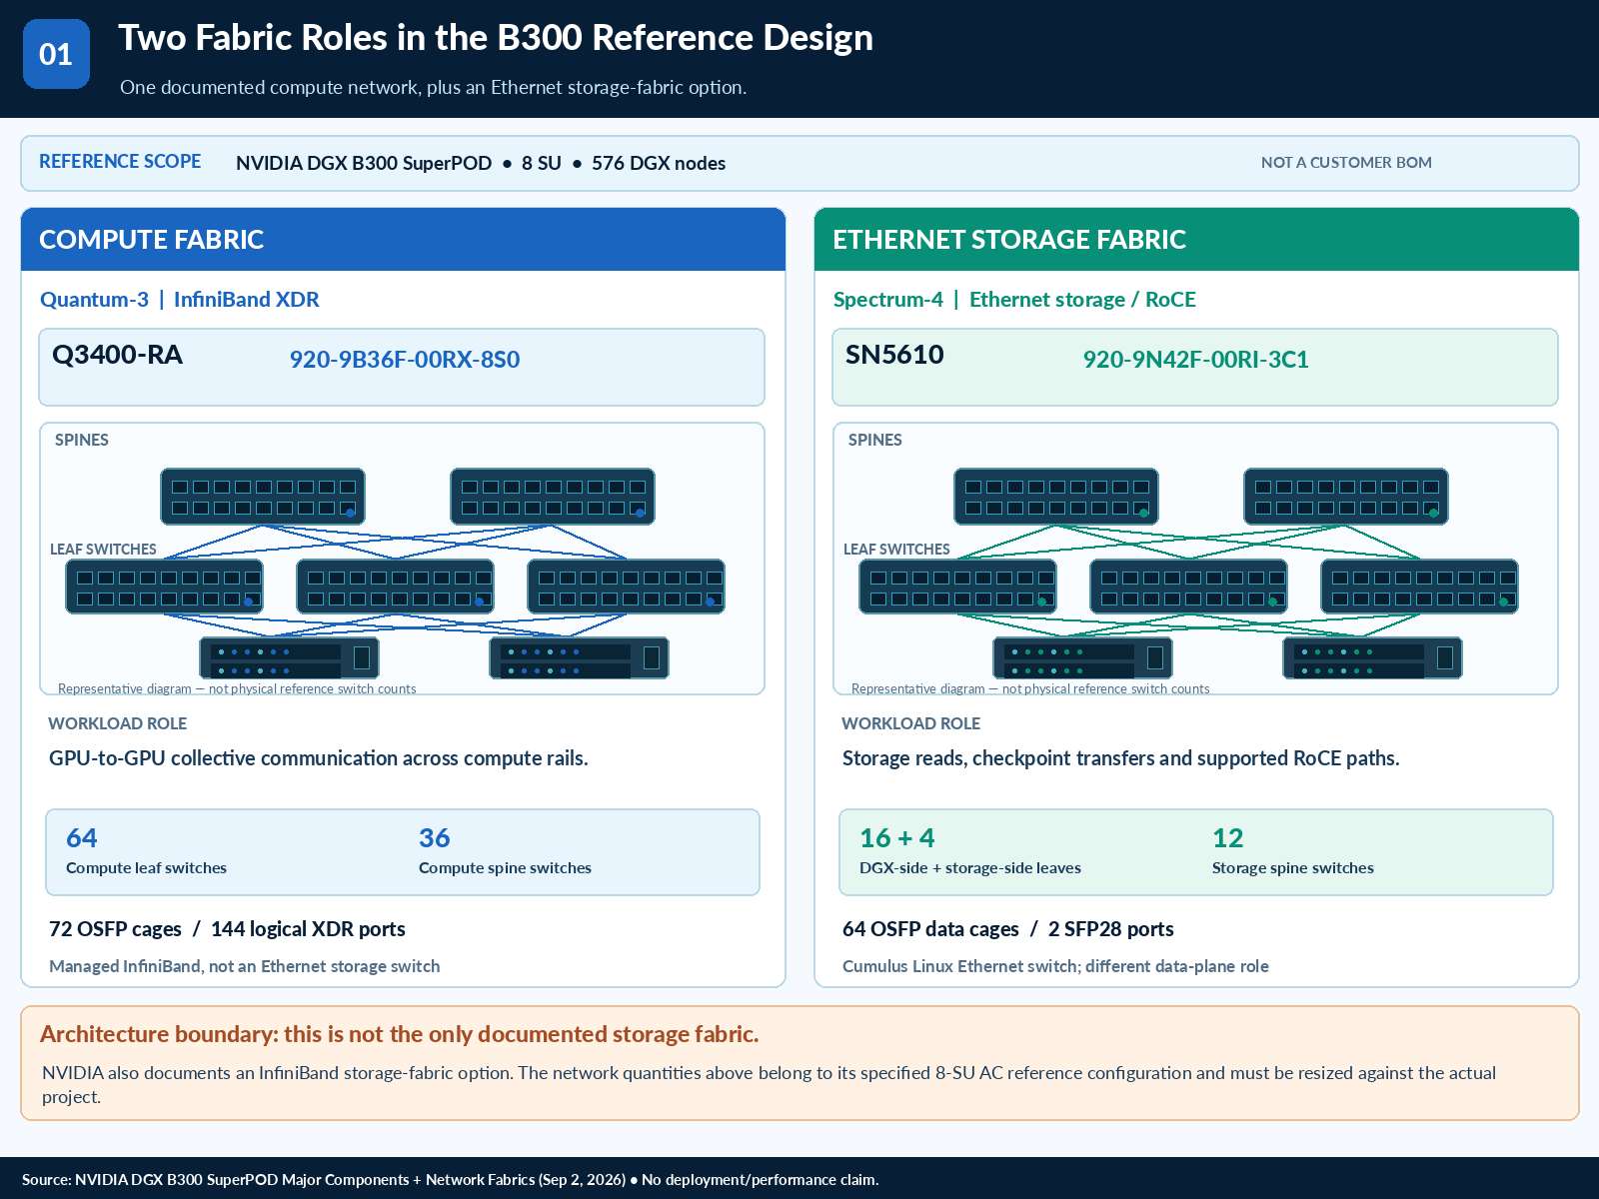Click the 576 DGX nodes text
The width and height of the screenshot is (1599, 1199).
(659, 163)
